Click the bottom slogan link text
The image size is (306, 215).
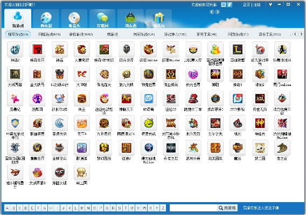click(261, 208)
